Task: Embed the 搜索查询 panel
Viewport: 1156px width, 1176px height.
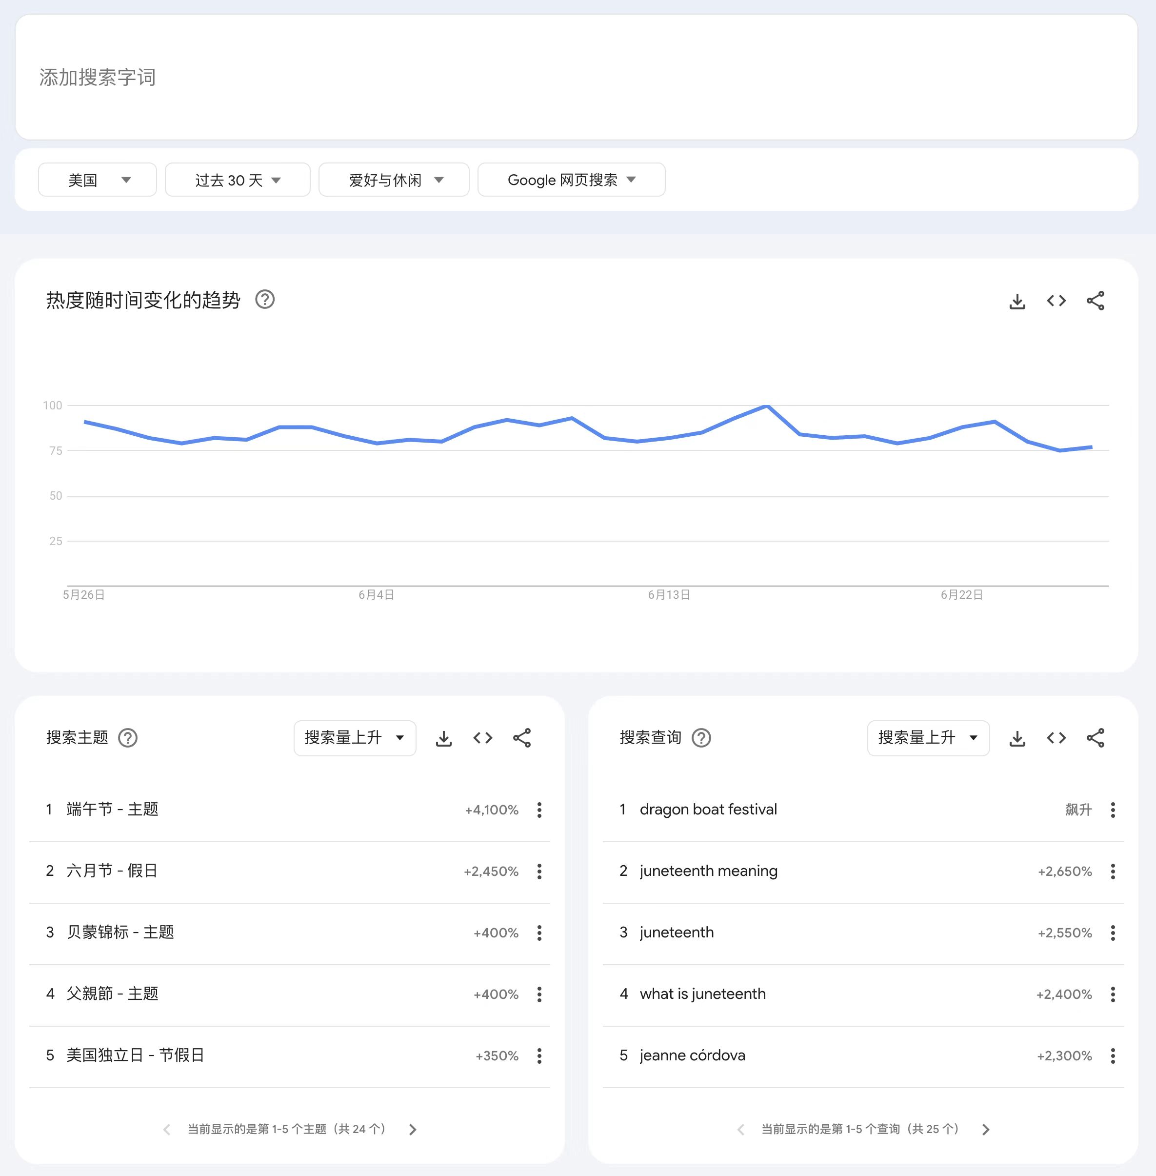Action: (x=1056, y=738)
